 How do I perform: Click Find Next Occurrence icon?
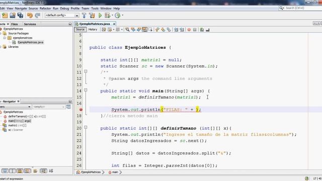click(x=139, y=30)
